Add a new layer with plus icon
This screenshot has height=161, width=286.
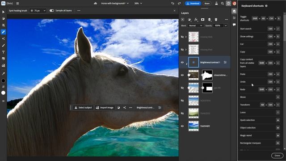click(182, 20)
